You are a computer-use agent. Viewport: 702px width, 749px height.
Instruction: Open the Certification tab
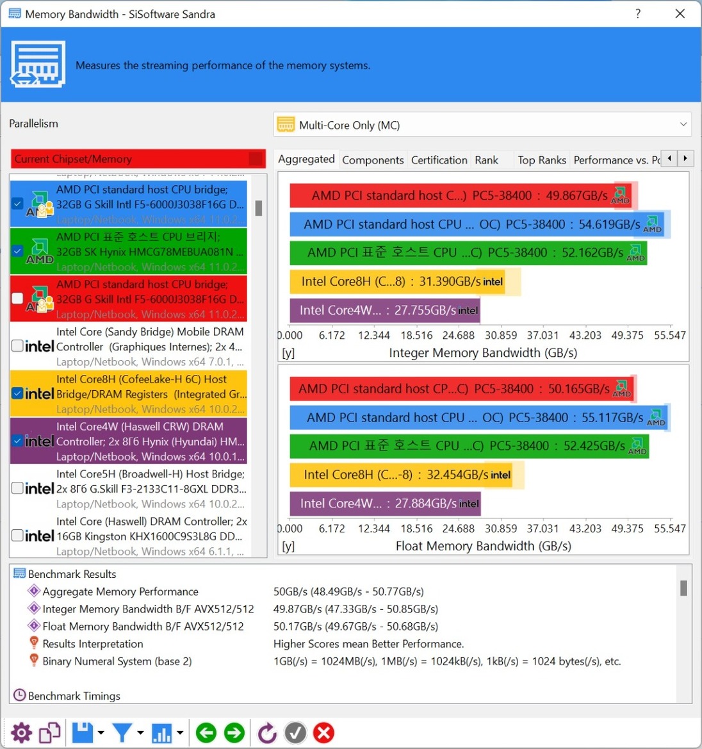click(x=439, y=160)
